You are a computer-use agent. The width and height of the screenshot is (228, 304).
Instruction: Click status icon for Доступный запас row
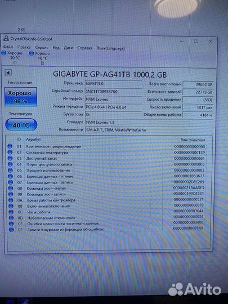pyautogui.click(x=10, y=158)
